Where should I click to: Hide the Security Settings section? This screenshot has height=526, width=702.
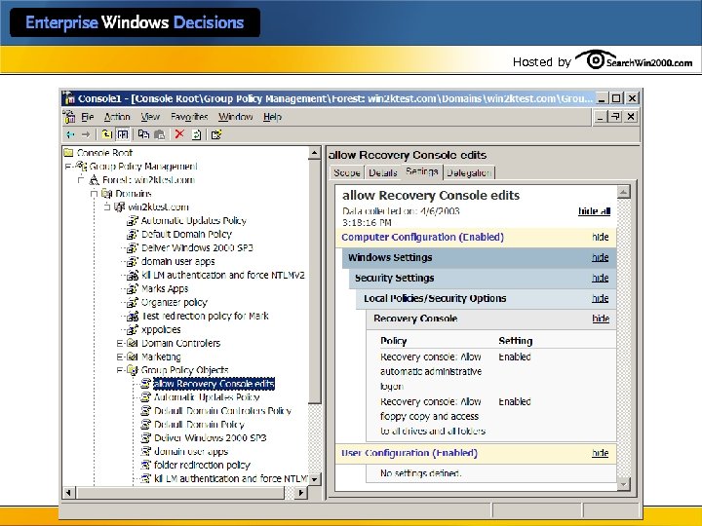tap(600, 278)
